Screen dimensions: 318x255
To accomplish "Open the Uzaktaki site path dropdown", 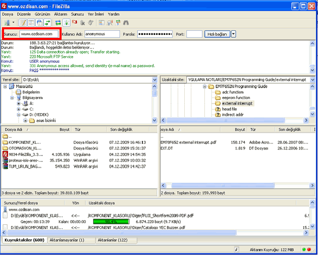I will (x=312, y=80).
